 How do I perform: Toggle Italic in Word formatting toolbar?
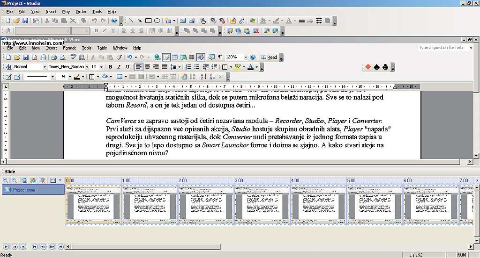click(x=119, y=67)
